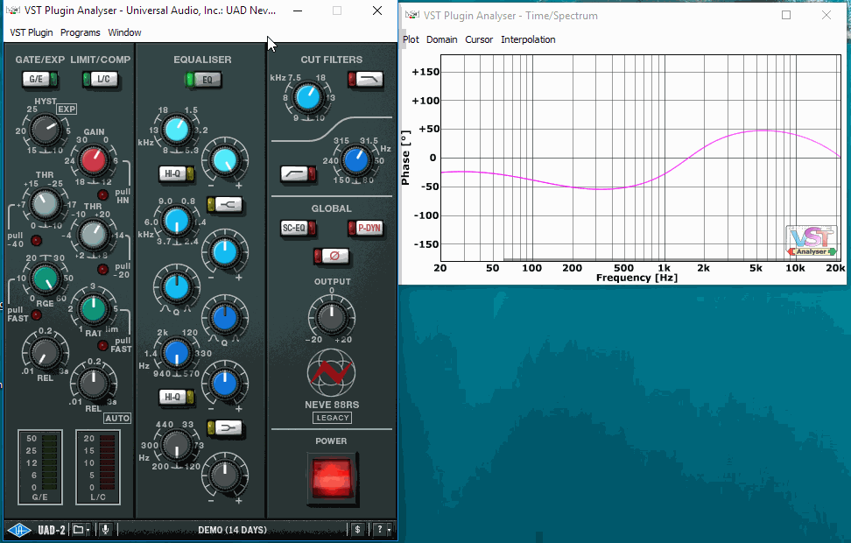851x543 pixels.
Task: Click the green RGE range knob
Action: coord(46,279)
